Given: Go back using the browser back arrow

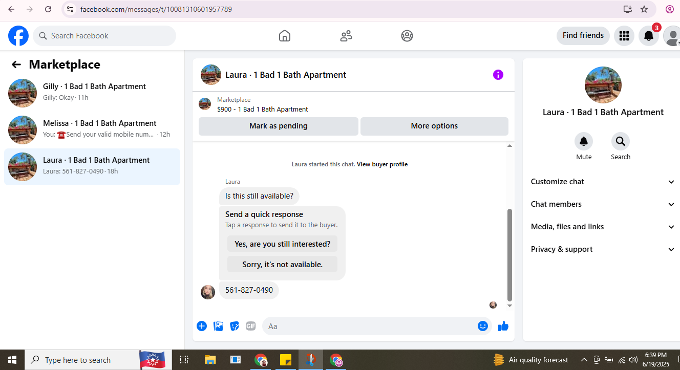Looking at the screenshot, I should pyautogui.click(x=11, y=9).
